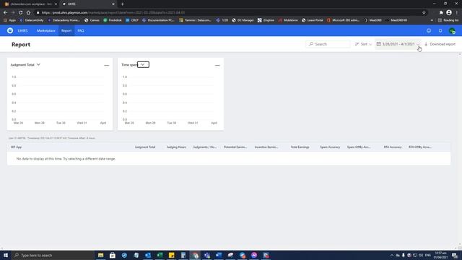Screen dimensions: 462x260
Task: Open the Leave Portal bookmark
Action: (x=313, y=20)
